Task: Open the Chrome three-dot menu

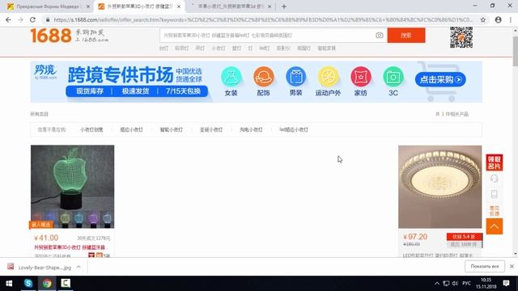Action: tap(511, 19)
